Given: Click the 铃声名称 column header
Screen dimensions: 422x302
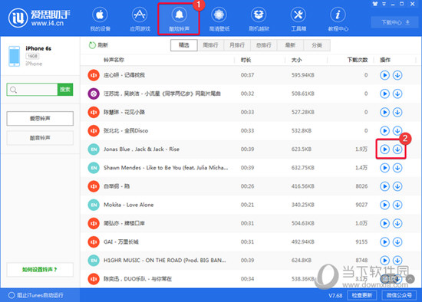Looking at the screenshot, I should tap(114, 60).
